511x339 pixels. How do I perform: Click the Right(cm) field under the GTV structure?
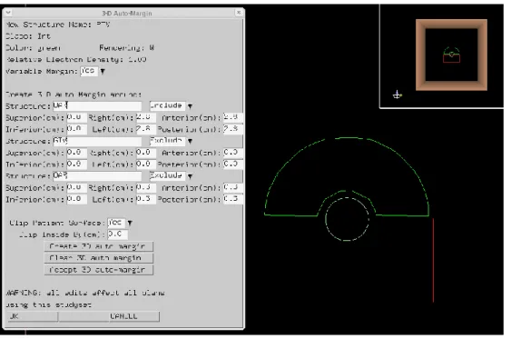click(145, 153)
